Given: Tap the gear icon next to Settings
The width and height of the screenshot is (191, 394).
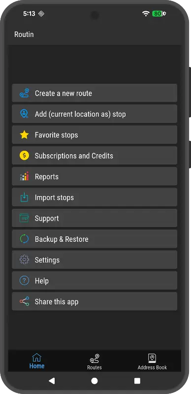Looking at the screenshot, I should coord(25,260).
